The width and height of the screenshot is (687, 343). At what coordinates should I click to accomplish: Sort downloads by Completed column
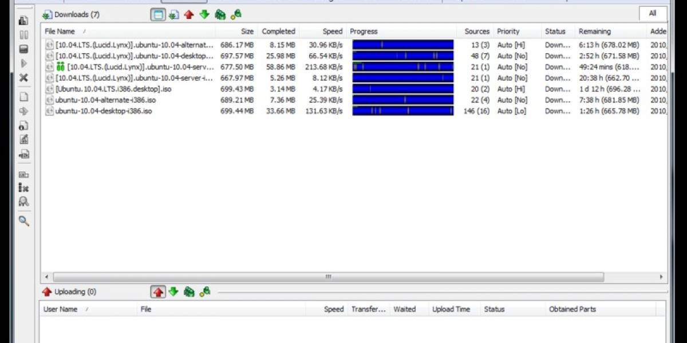(278, 31)
